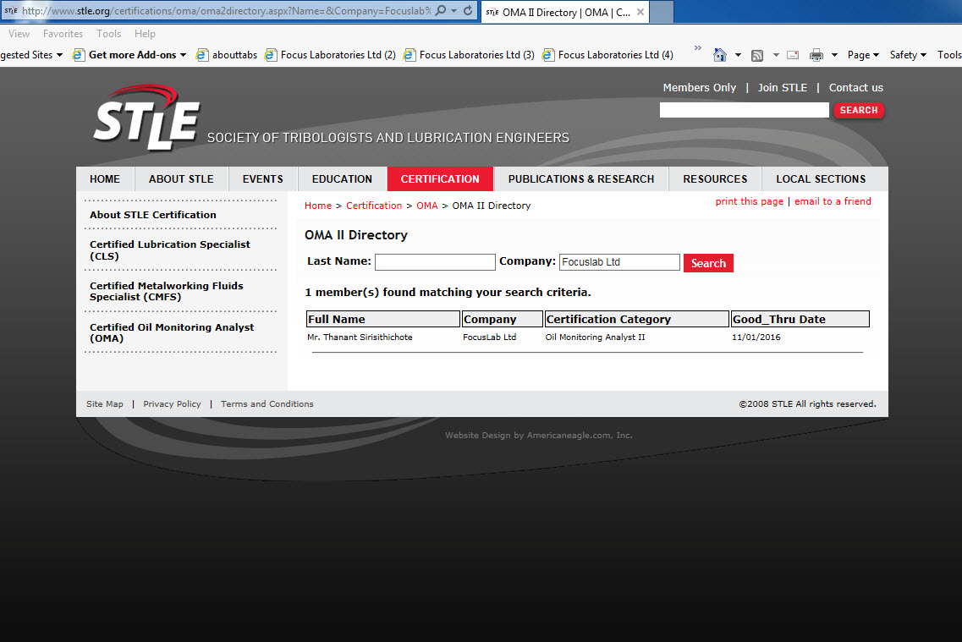962x642 pixels.
Task: Go to the HOME navigation tab
Action: 105,179
